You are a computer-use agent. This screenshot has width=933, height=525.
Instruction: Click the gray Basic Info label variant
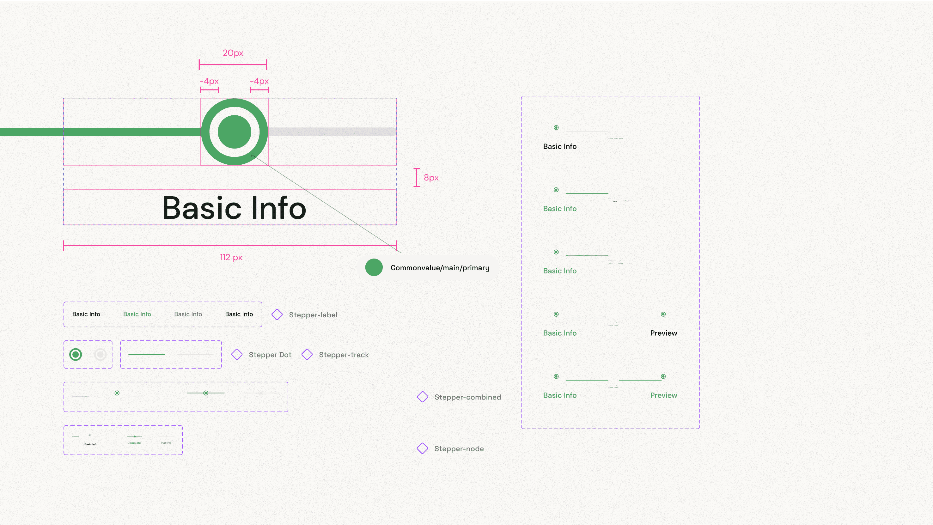pyautogui.click(x=188, y=314)
